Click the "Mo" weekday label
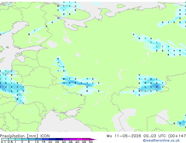186x143 pixels. 109,136
